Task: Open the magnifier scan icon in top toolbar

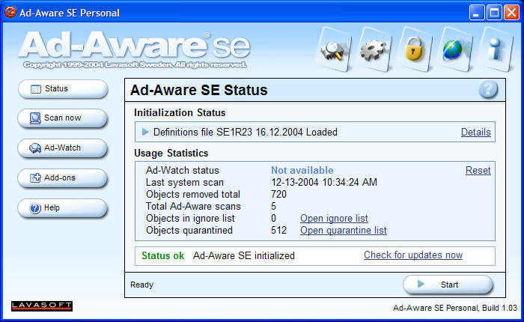Action: click(332, 50)
